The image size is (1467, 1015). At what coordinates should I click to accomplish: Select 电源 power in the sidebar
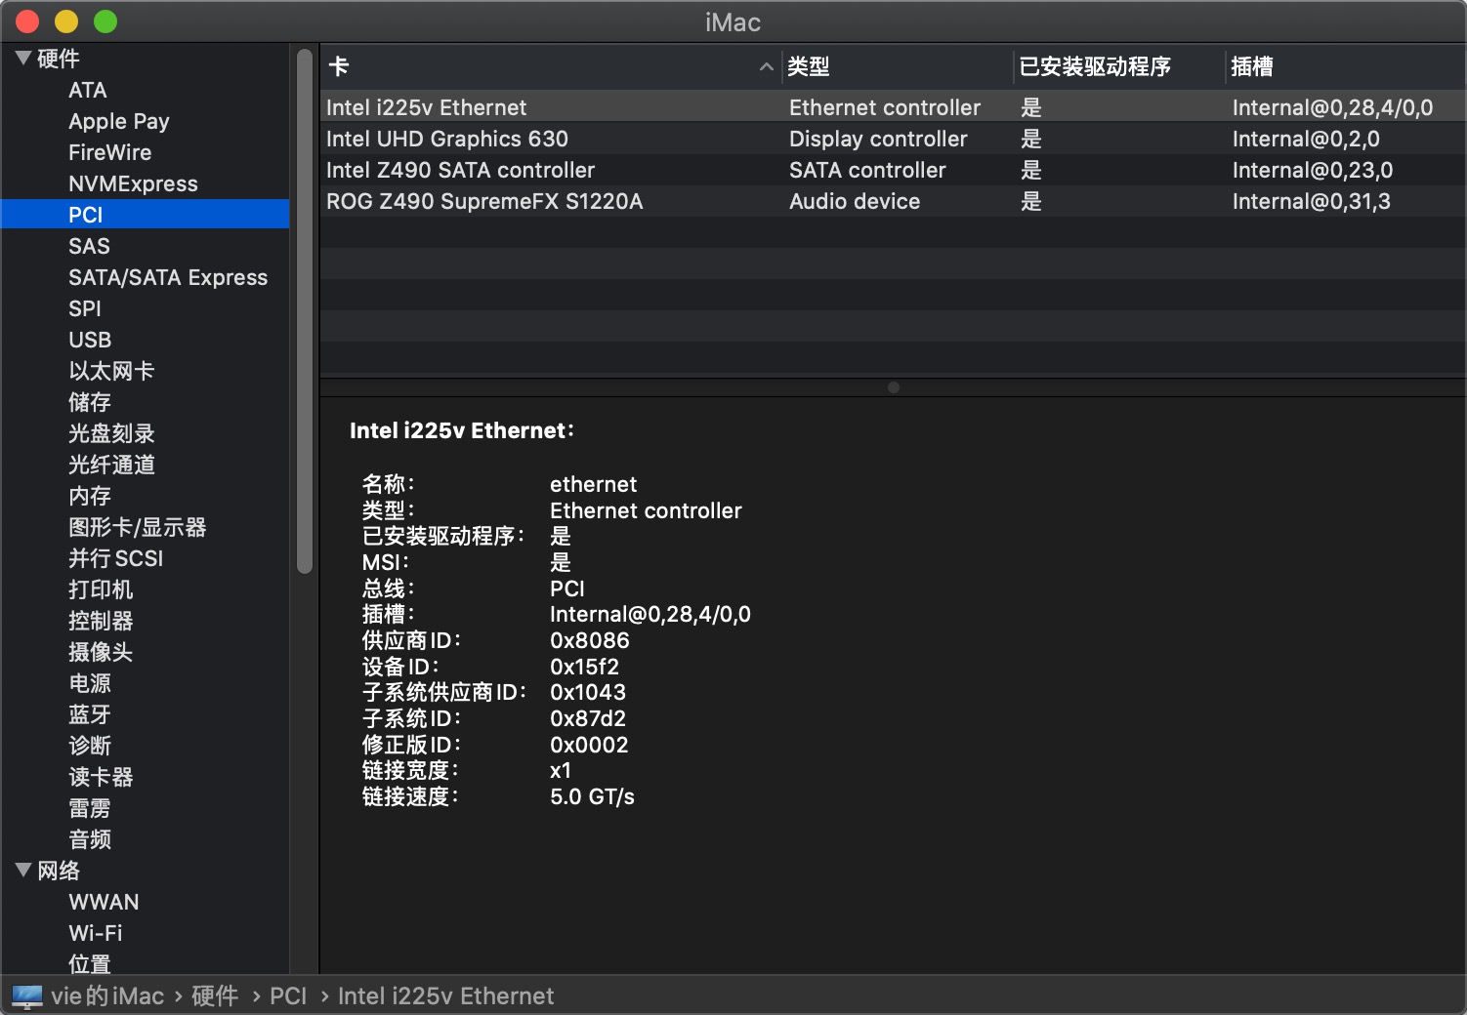pyautogui.click(x=90, y=683)
